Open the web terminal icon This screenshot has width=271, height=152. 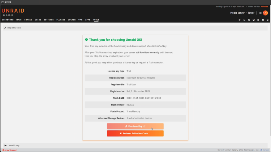click(244, 20)
